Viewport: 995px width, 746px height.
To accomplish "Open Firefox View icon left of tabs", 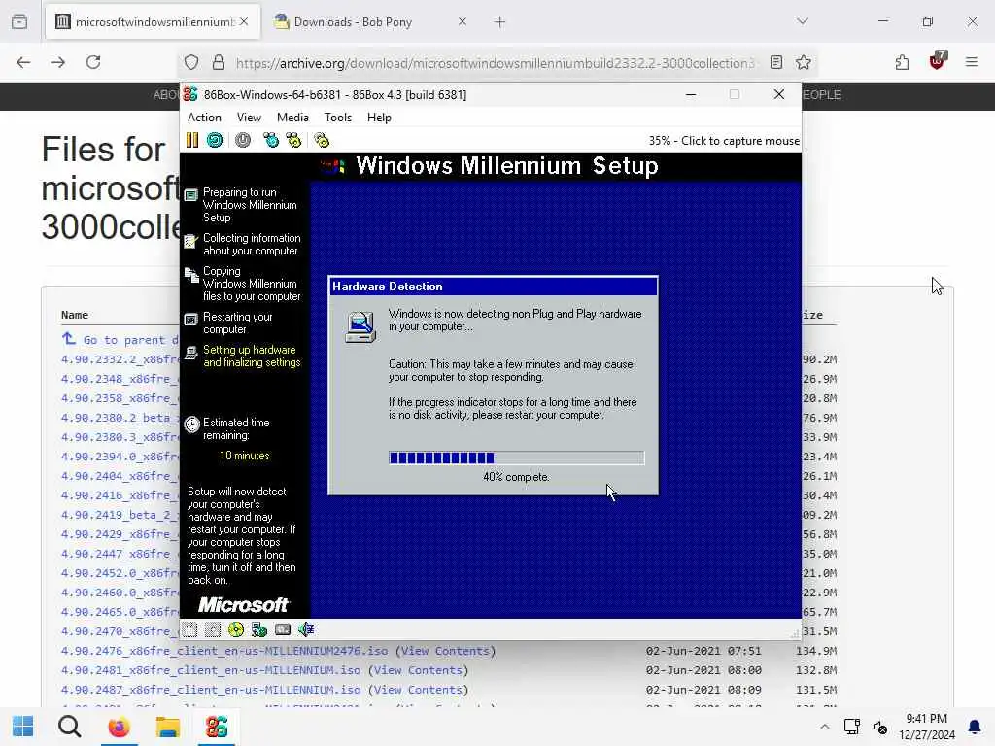I will tap(19, 21).
